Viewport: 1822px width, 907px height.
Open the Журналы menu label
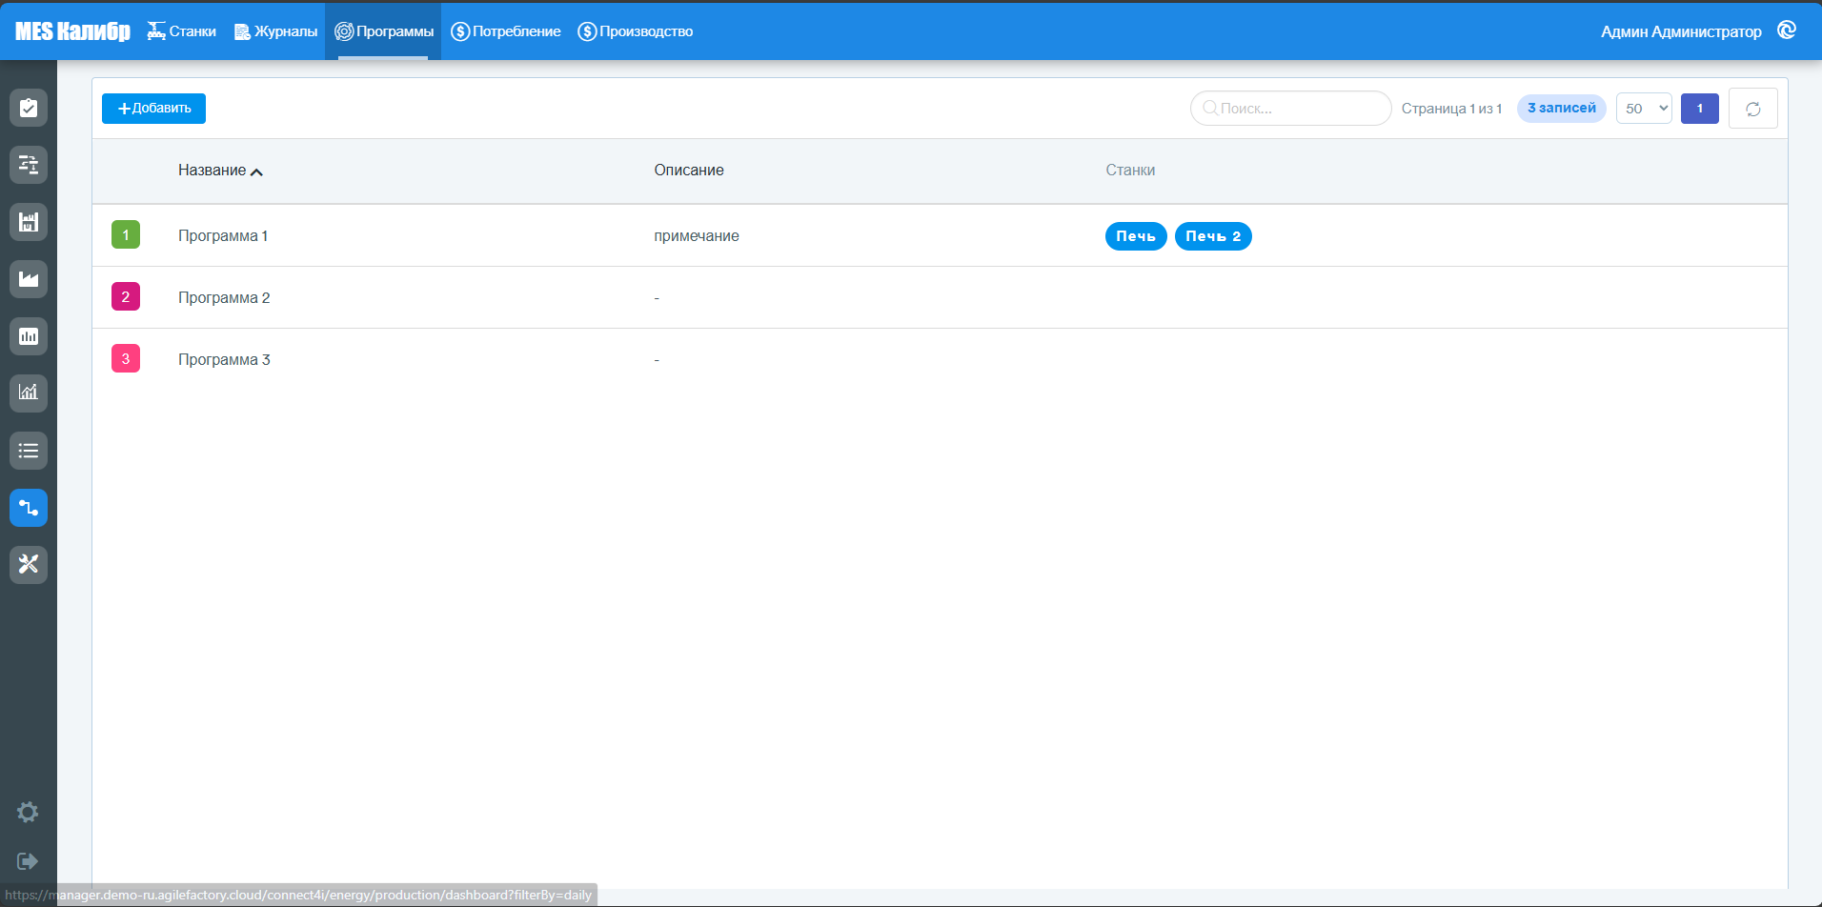pos(286,31)
